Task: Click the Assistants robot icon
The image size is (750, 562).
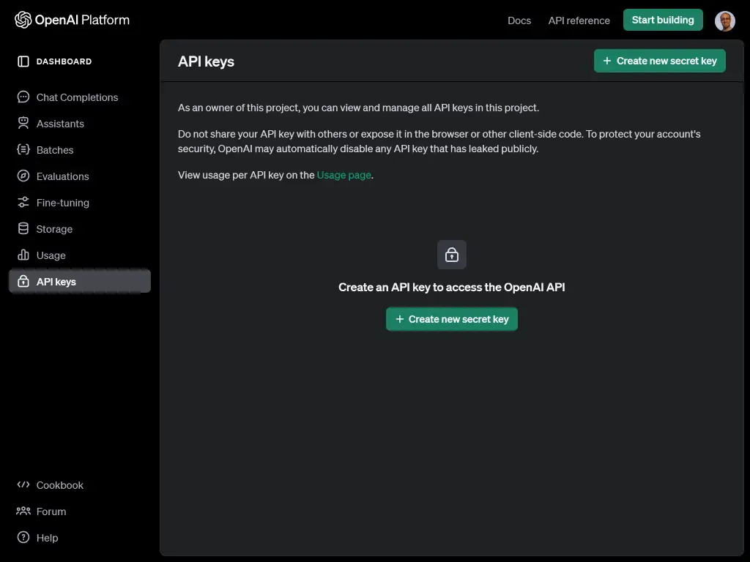Action: tap(23, 123)
